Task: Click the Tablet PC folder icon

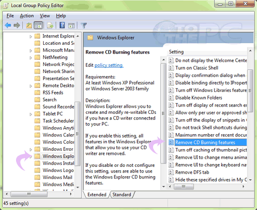Action: 37,114
